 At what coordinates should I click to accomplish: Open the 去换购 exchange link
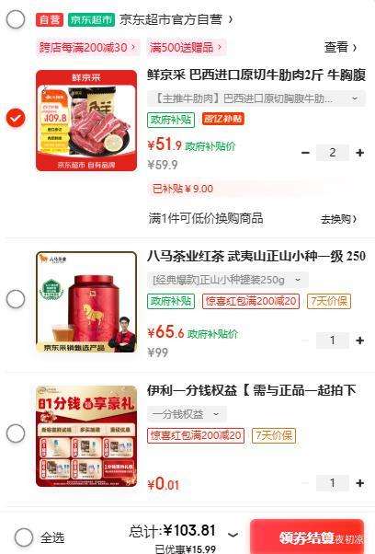[x=338, y=219]
